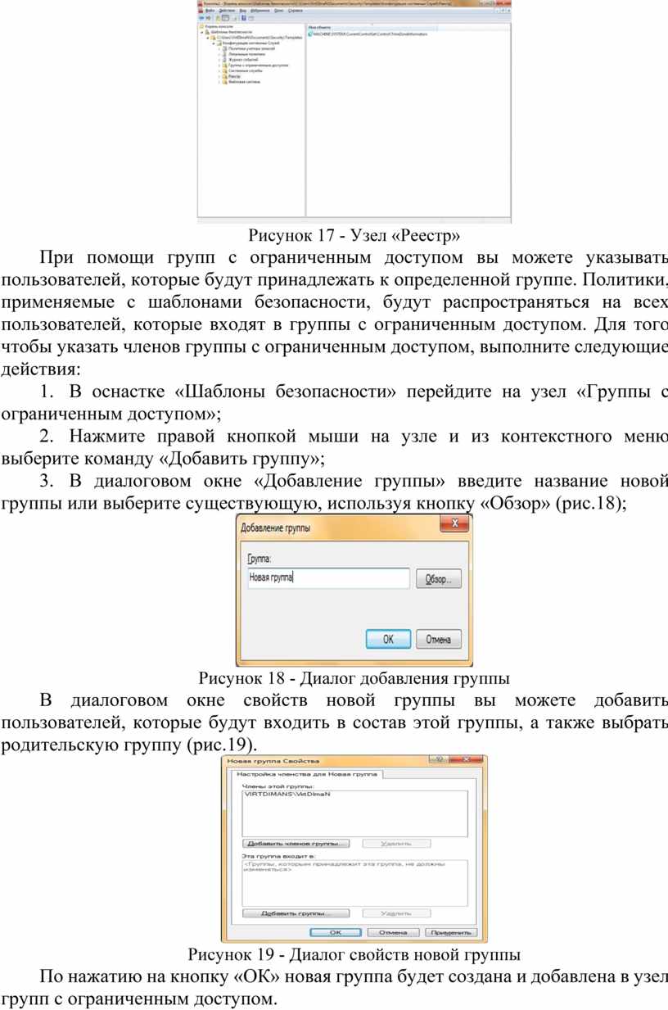Screen dimensions: 668x1010
Task: Click the Добавить членов группы... button
Action: 296,843
